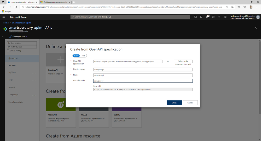Open options ellipsis for Sample.Api.Auth
Viewport: 261px width, 141px height.
click(x=34, y=103)
